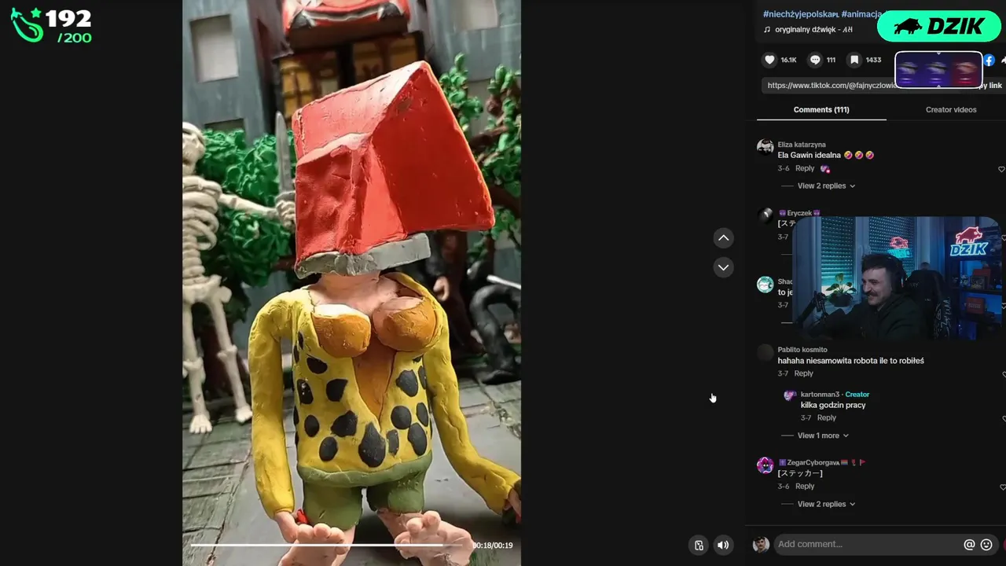The width and height of the screenshot is (1006, 566).
Task: Share the video to Facebook
Action: 989,61
